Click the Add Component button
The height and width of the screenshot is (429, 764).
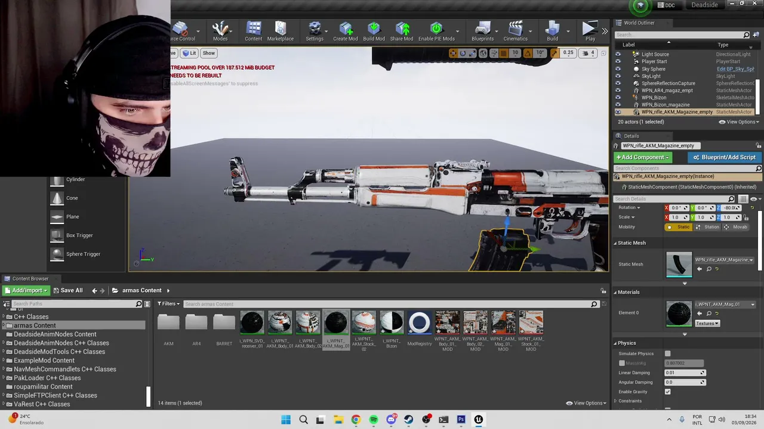(x=642, y=157)
